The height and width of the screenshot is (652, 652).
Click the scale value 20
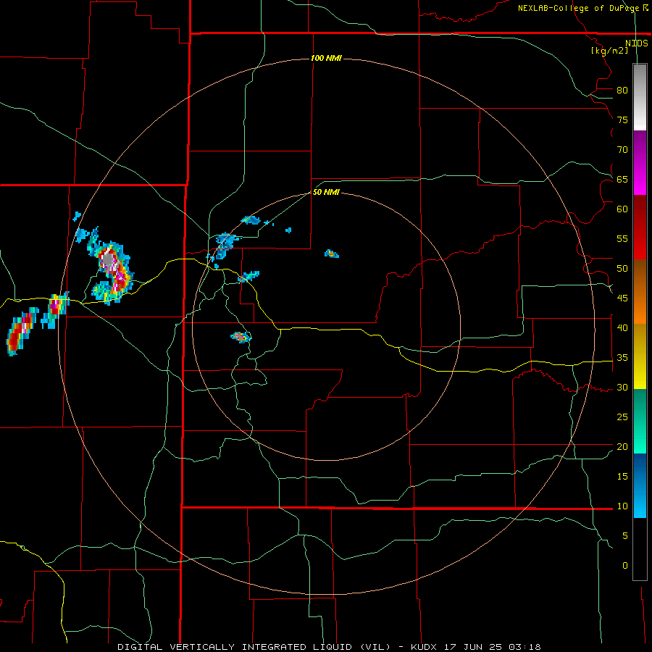tap(622, 446)
